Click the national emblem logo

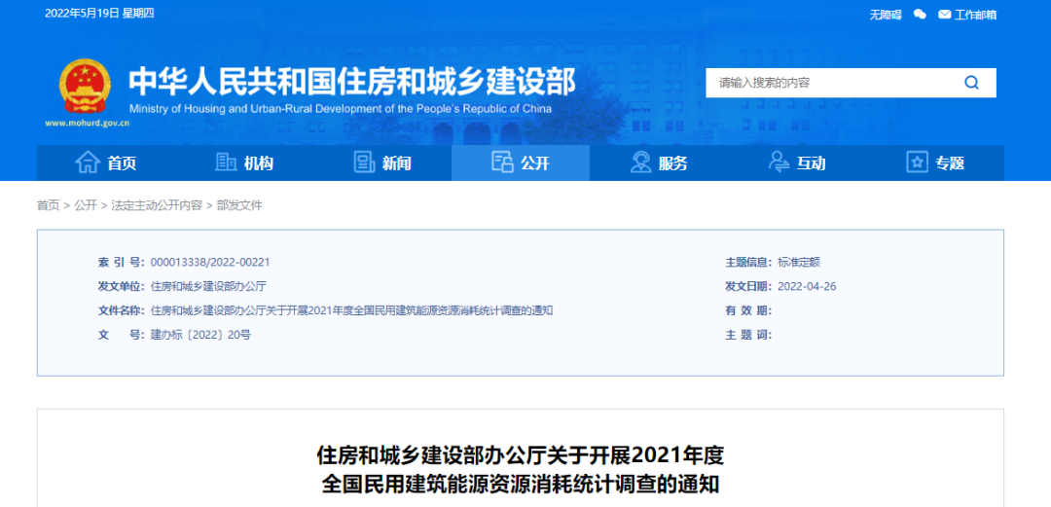pos(85,87)
